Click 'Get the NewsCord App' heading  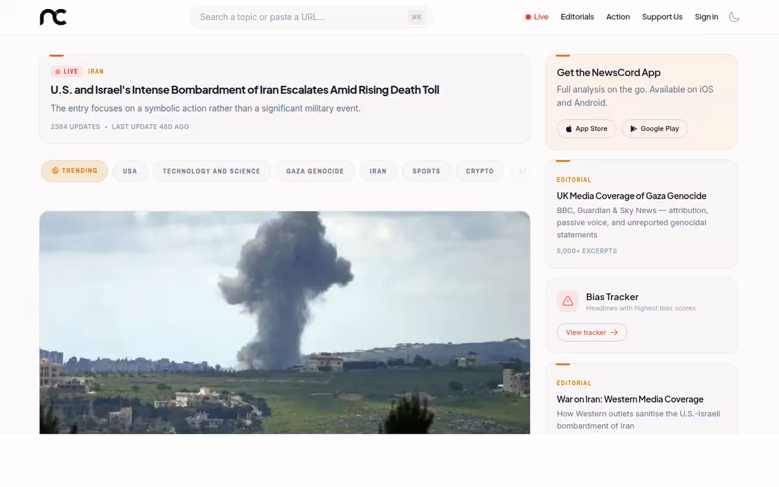click(609, 73)
